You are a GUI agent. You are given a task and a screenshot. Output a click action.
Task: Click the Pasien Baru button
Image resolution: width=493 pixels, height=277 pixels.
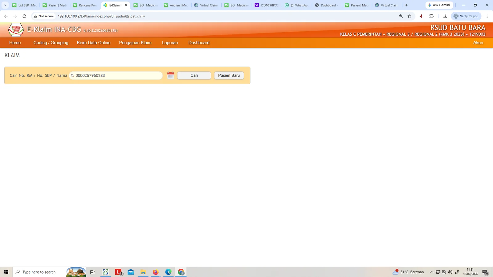coord(229,75)
